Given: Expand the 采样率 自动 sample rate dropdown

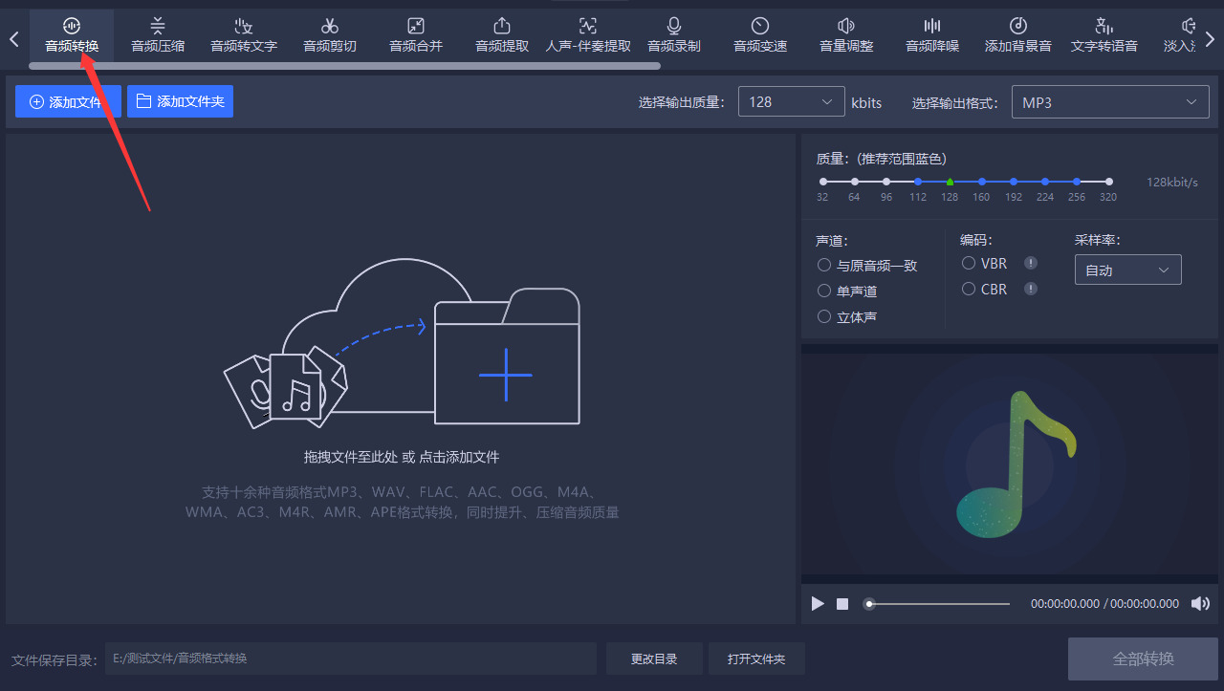Looking at the screenshot, I should pos(1128,270).
